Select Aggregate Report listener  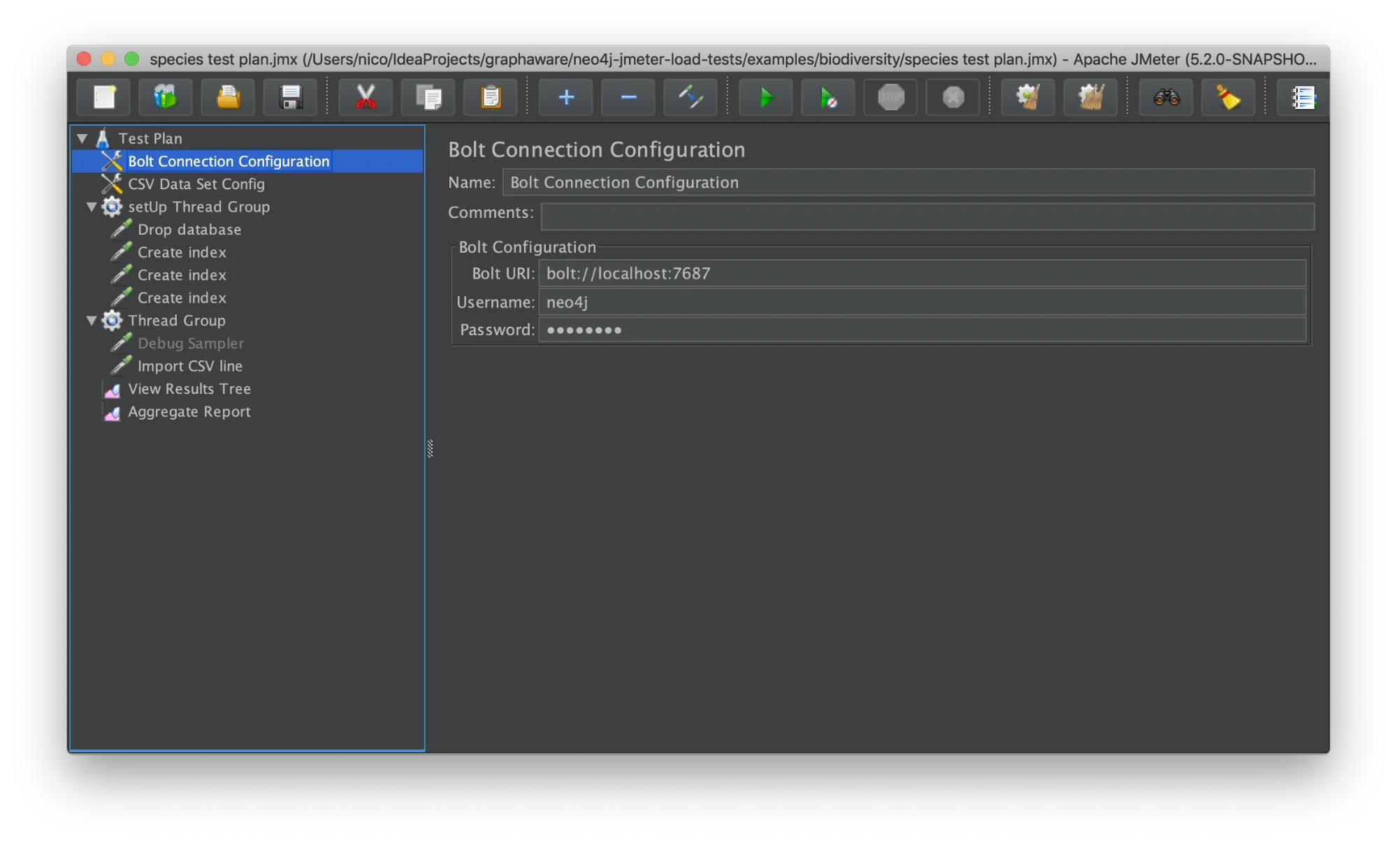(189, 412)
